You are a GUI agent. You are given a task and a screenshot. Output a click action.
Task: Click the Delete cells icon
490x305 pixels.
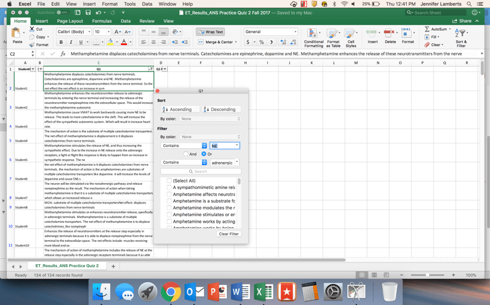(x=389, y=32)
